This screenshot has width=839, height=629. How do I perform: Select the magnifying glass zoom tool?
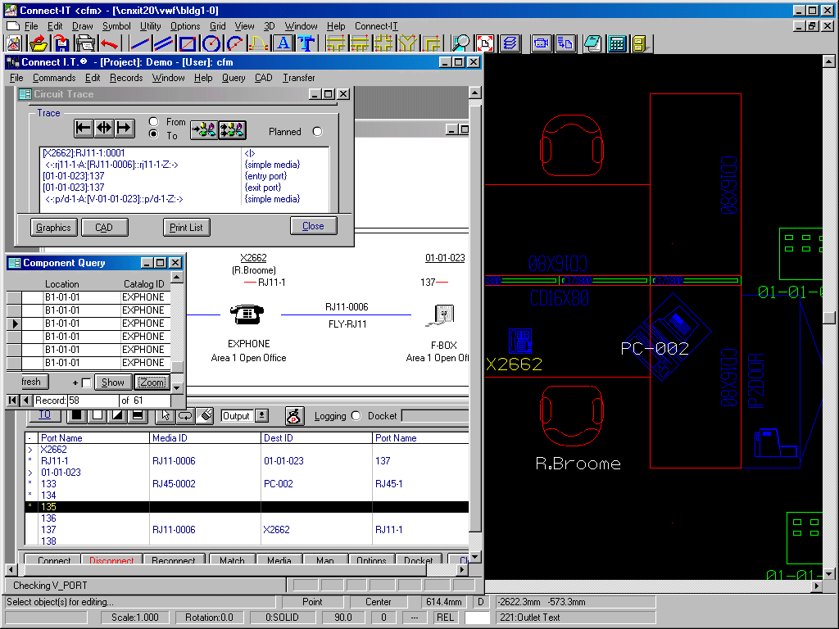click(x=462, y=43)
